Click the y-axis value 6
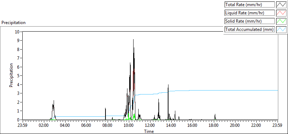Screen dimensions: 288x134 click(18, 67)
